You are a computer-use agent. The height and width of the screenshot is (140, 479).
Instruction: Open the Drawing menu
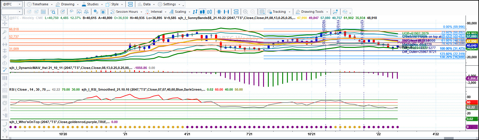pos(67,4)
